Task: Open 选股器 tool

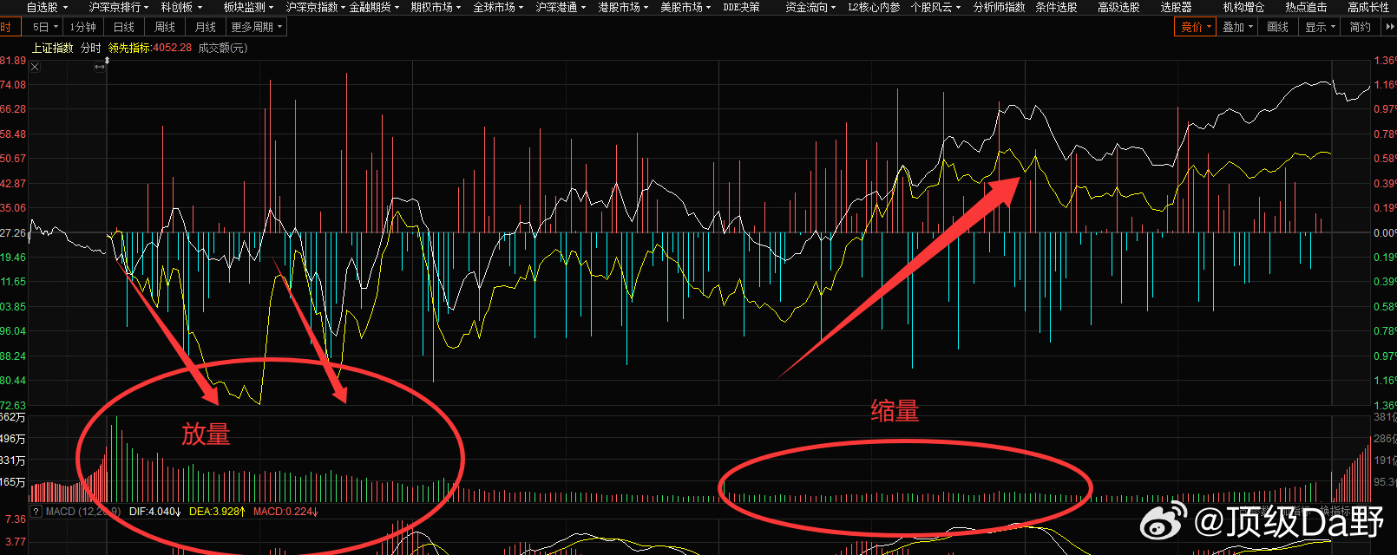Action: tap(1176, 7)
